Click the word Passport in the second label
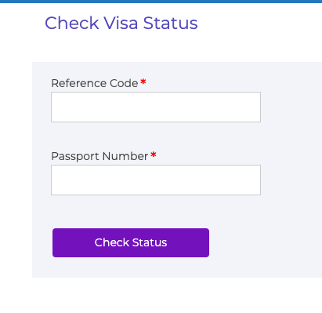The width and height of the screenshot is (322, 313). pyautogui.click(x=75, y=156)
